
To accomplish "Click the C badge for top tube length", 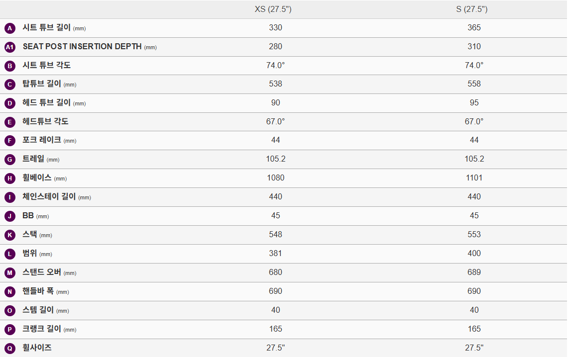I will click(x=10, y=85).
